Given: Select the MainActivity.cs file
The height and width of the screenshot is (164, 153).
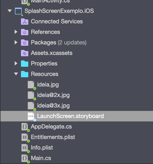Looking at the screenshot, I should [x=50, y=2].
